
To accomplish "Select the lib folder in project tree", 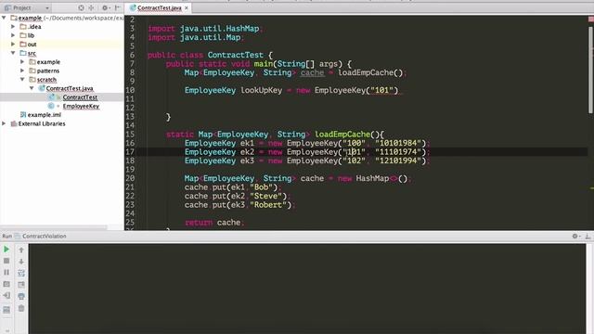I will (31, 35).
